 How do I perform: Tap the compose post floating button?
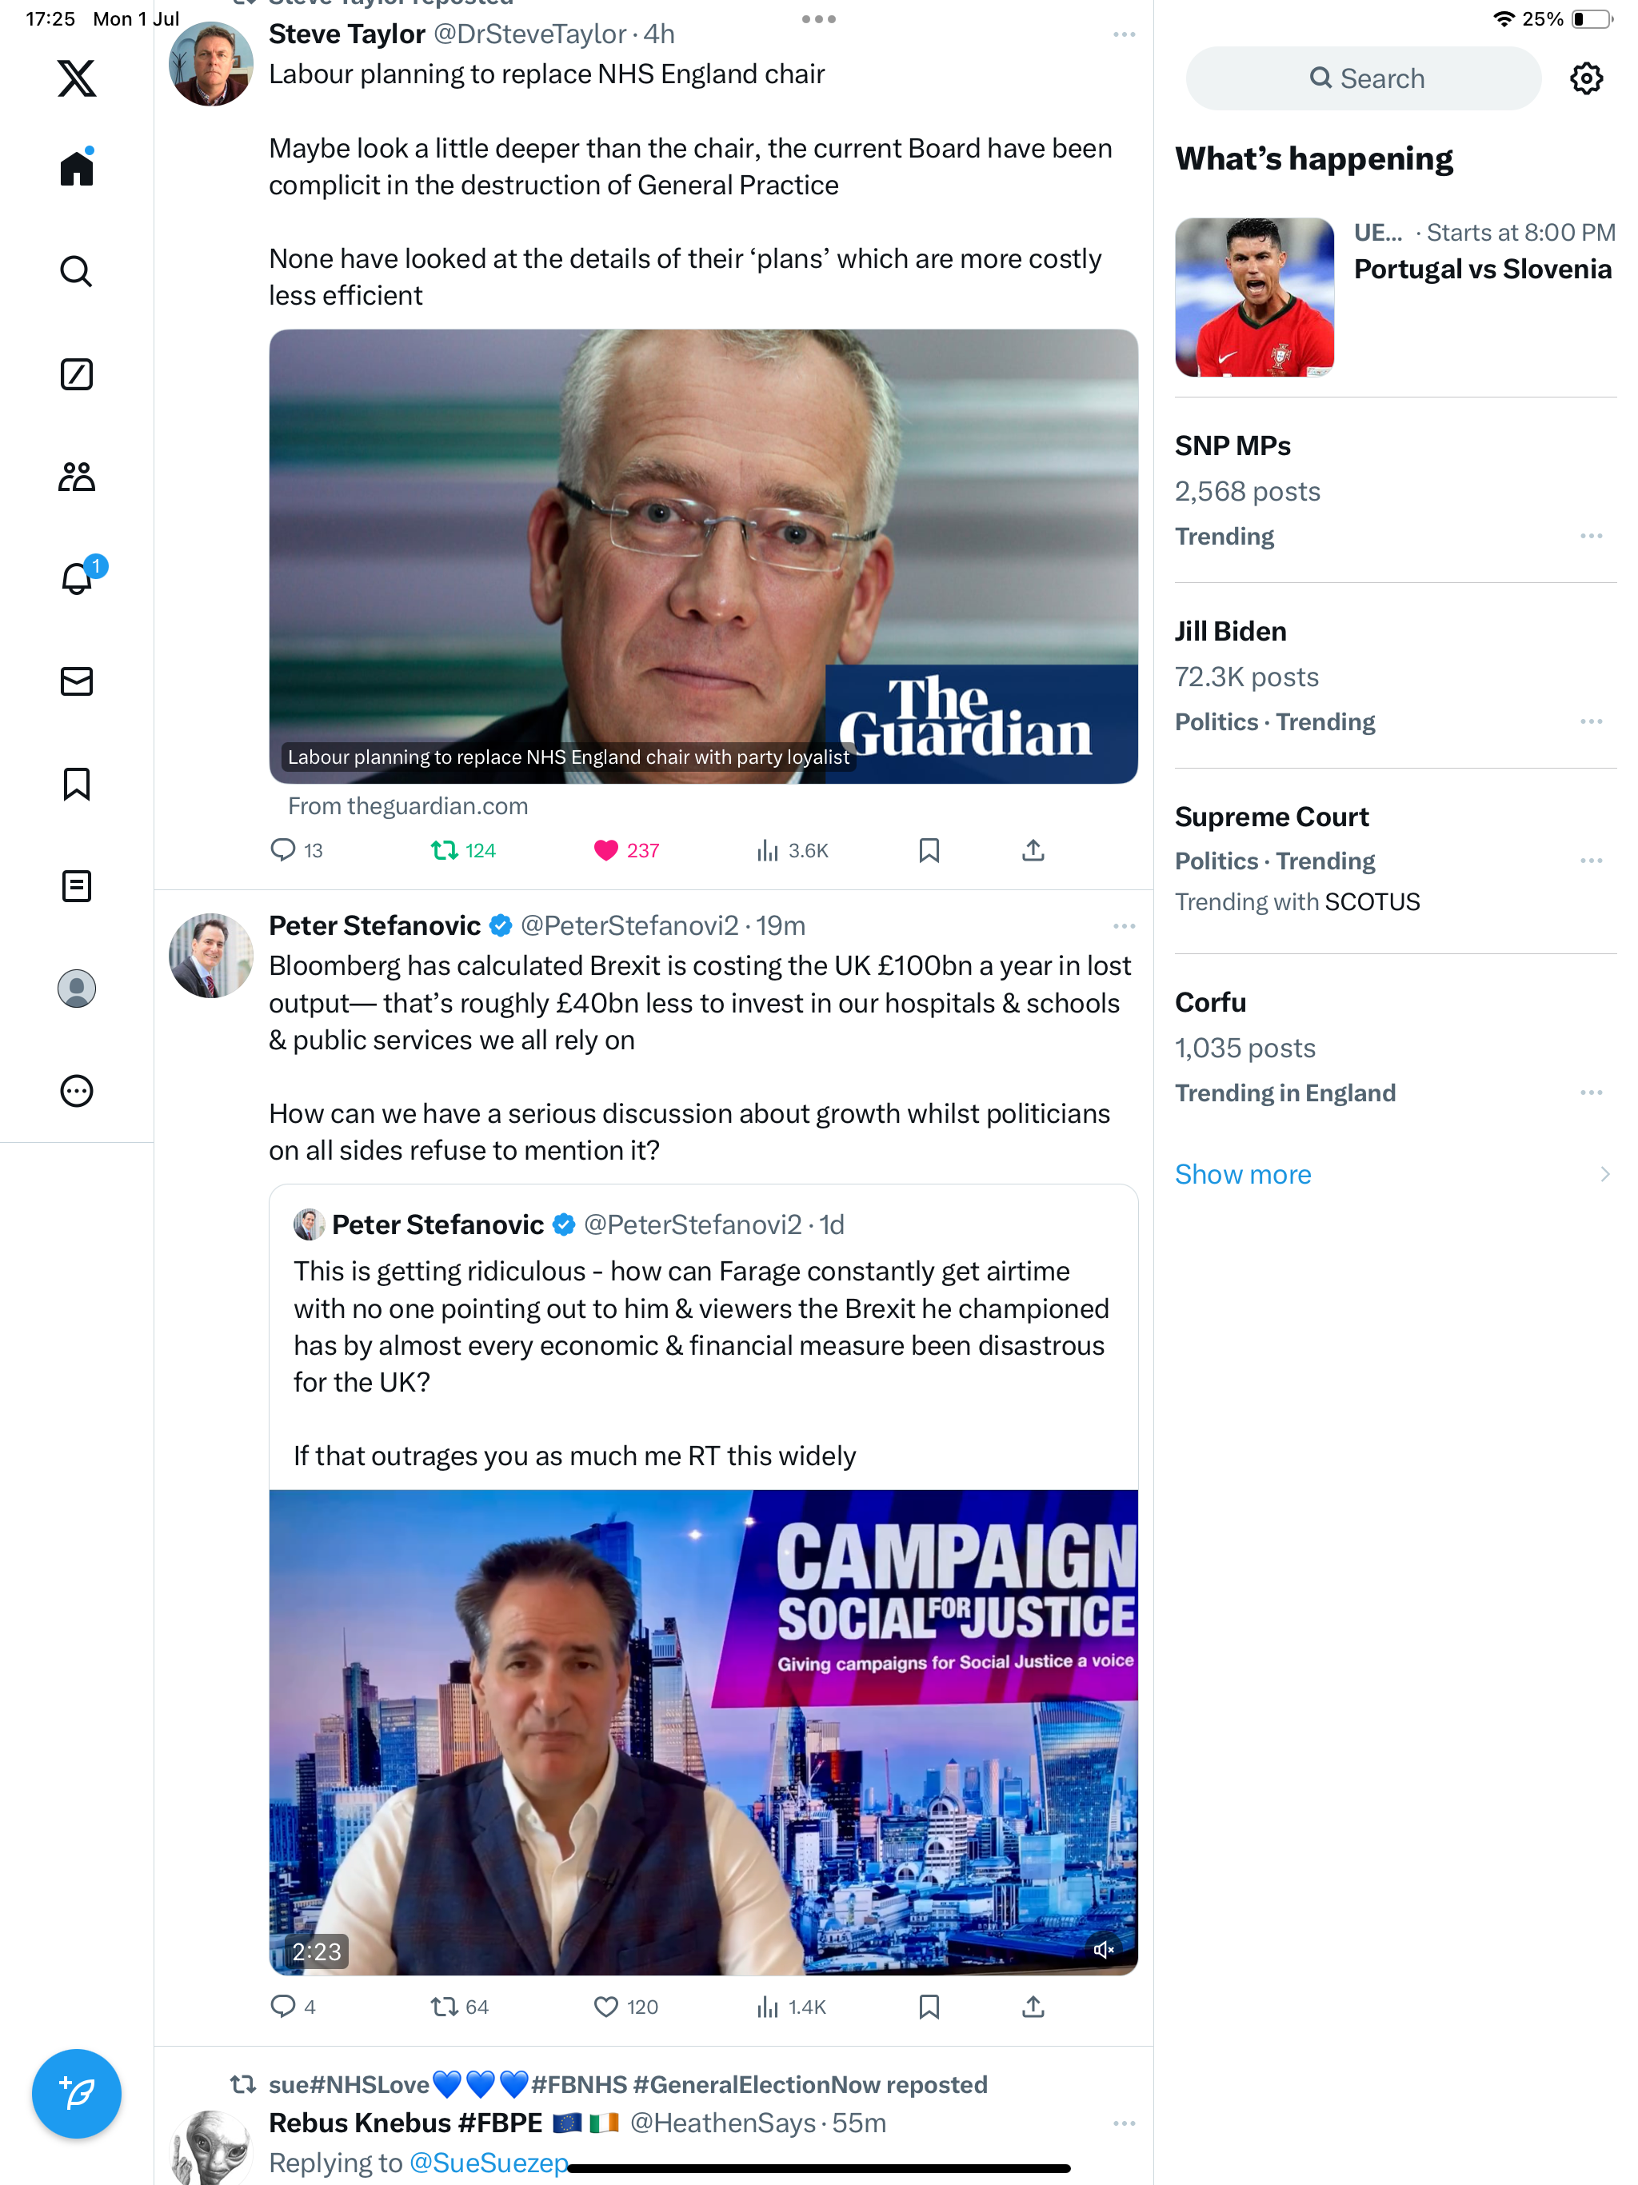[x=76, y=2093]
